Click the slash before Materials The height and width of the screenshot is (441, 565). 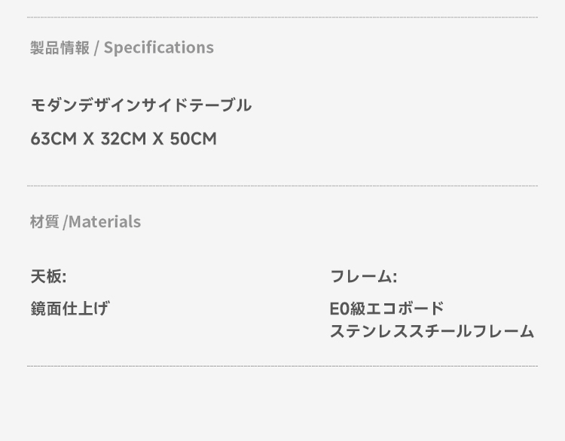[66, 222]
